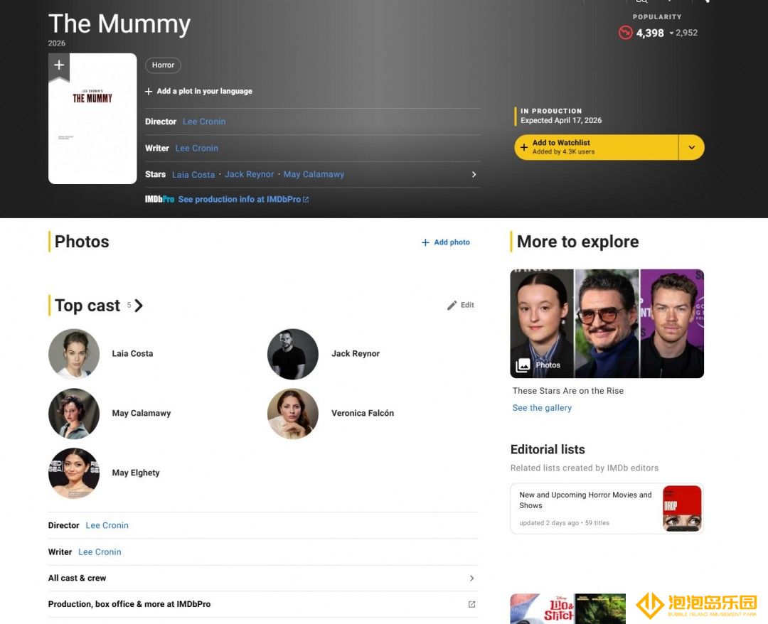Open Top cast section chevron
Image resolution: width=768 pixels, height=624 pixels.
139,306
